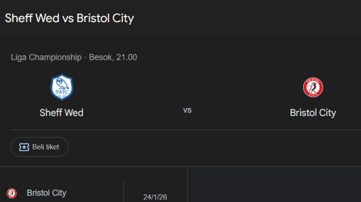
Task: Open the Sheff Wed name below its crest
Action: click(x=61, y=113)
